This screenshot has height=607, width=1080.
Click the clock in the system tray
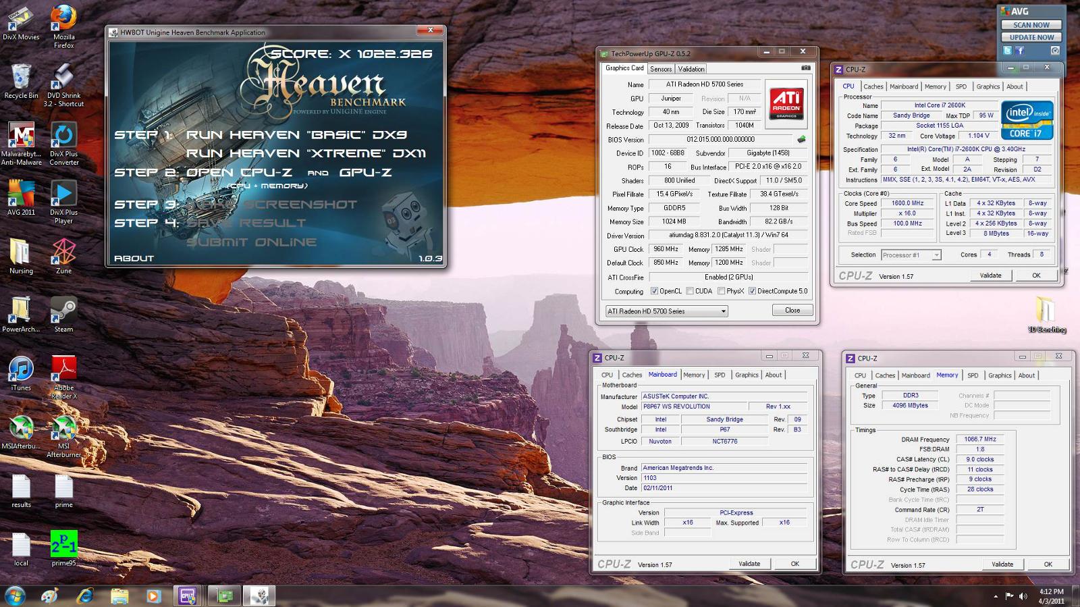click(1051, 596)
